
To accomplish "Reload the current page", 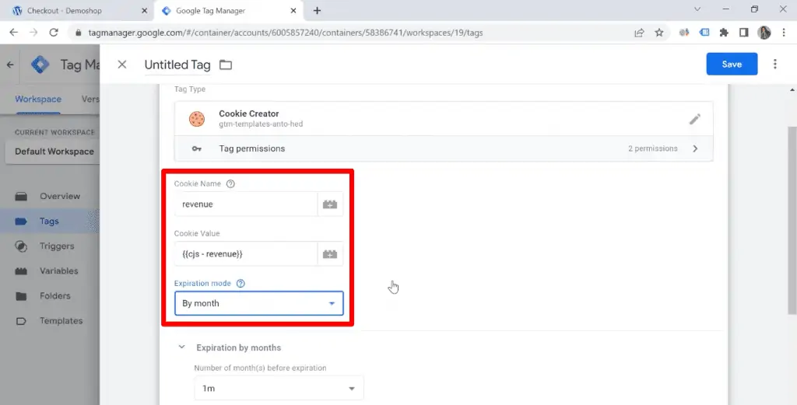I will pos(54,33).
